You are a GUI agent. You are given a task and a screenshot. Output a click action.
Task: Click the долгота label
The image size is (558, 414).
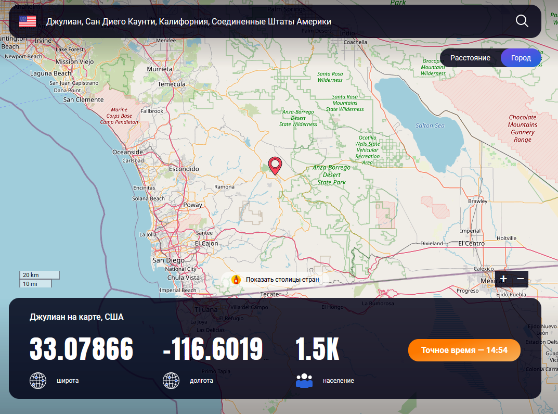click(201, 381)
